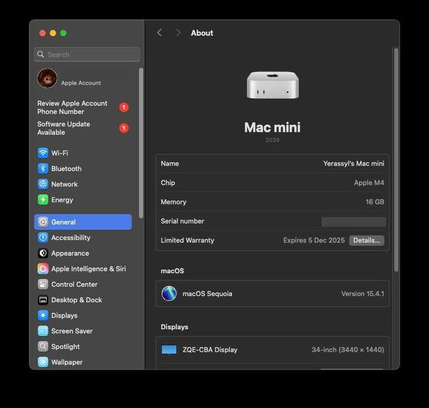Open the Accessibility icon
This screenshot has height=408, width=429.
click(43, 238)
